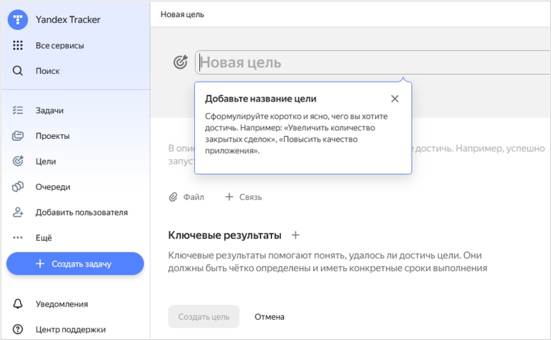
Task: Expand the Ещё menu item
Action: [x=43, y=238]
